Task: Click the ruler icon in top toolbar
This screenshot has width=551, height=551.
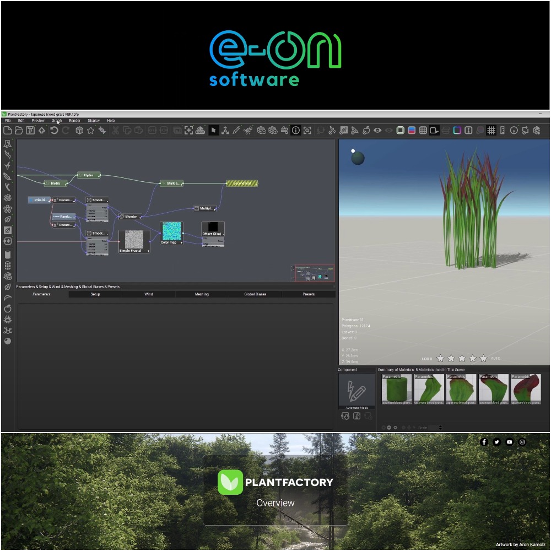Action: tap(503, 131)
